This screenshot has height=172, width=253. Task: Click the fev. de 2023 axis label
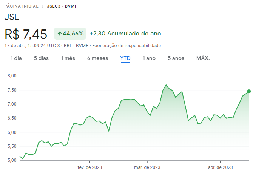[x=90, y=167]
